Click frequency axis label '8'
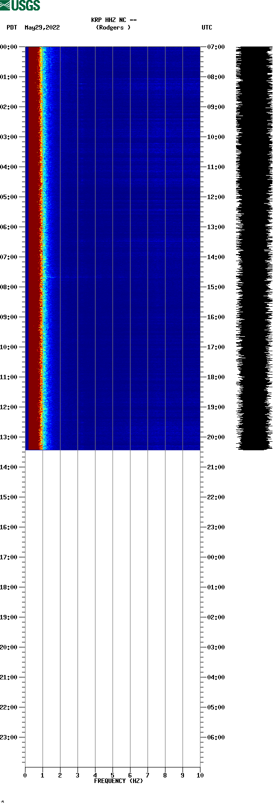This screenshot has width=276, height=807. tap(165, 775)
